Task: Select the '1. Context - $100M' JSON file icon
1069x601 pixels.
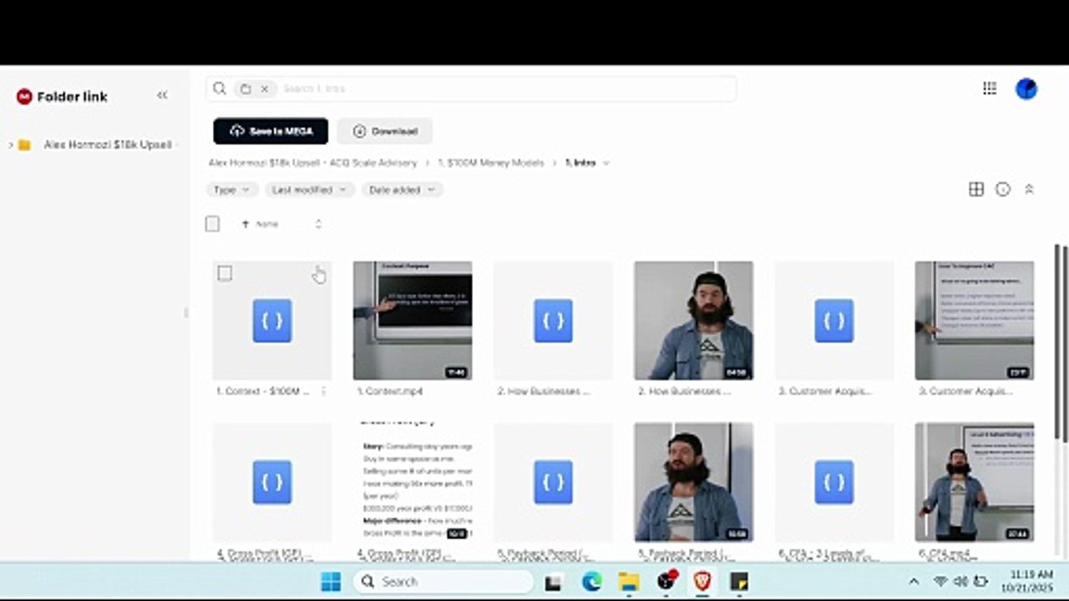Action: tap(272, 321)
